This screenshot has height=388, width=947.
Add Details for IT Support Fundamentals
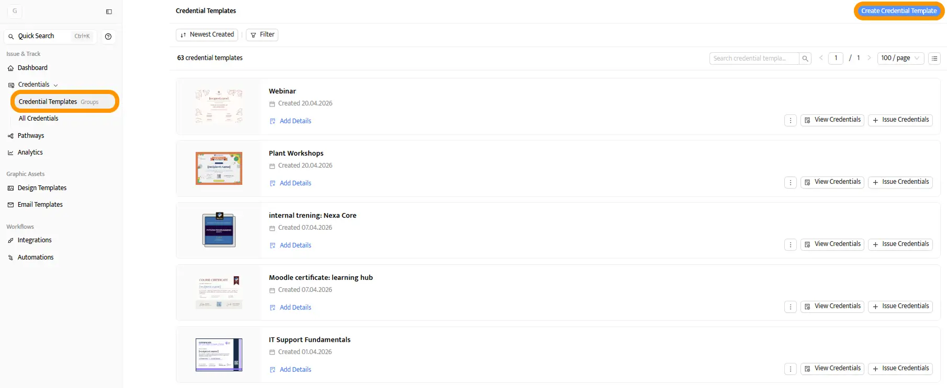click(x=290, y=370)
